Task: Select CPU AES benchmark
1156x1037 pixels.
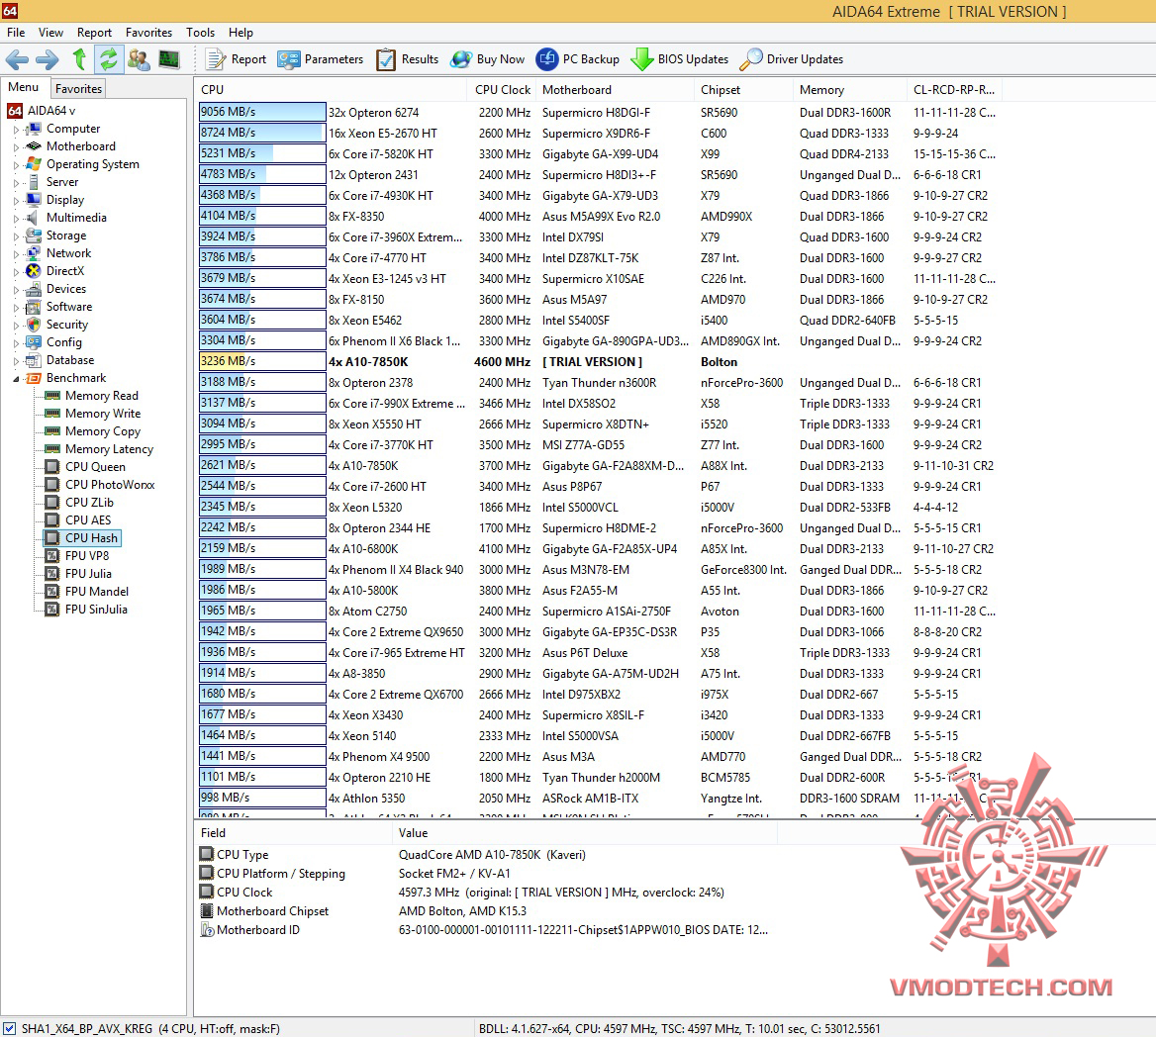Action: tap(88, 519)
